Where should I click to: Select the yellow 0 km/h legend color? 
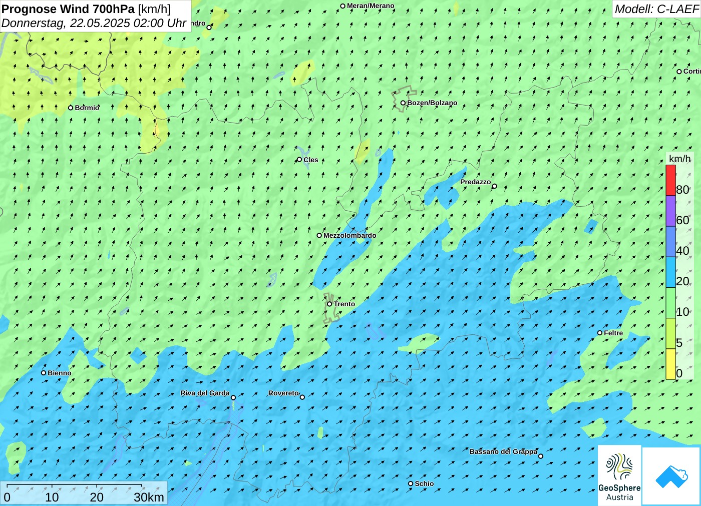670,364
